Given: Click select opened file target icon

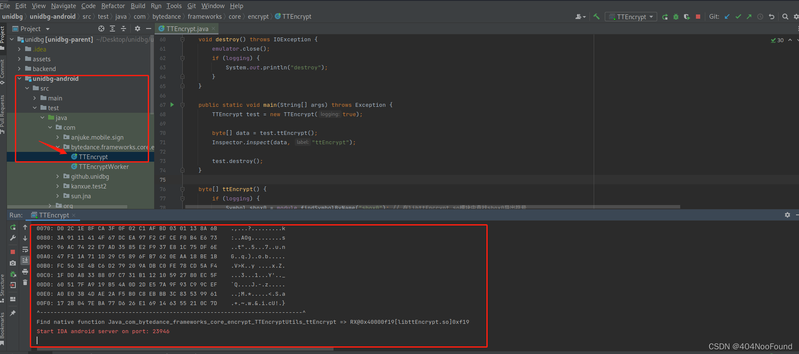Looking at the screenshot, I should pos(101,29).
